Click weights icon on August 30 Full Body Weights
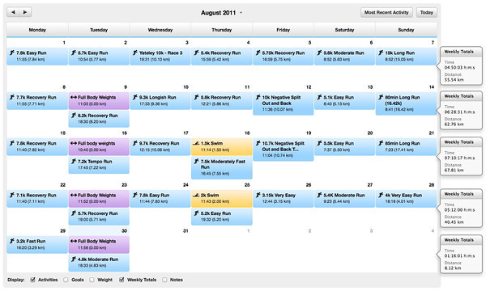 point(74,241)
